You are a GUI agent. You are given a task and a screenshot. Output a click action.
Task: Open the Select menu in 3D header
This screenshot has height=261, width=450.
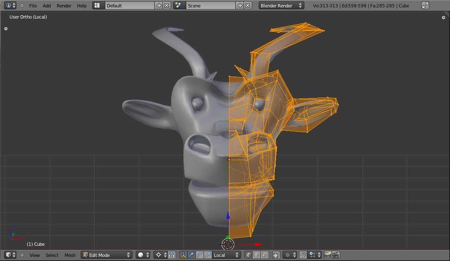click(52, 255)
